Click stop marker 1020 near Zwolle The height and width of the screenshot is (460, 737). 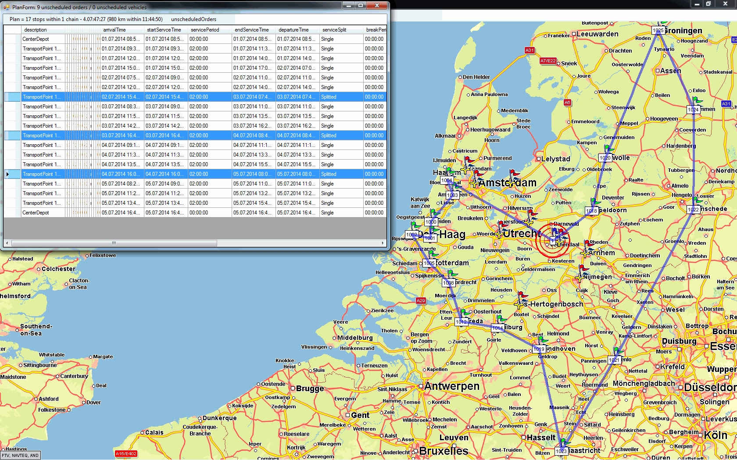pos(605,158)
